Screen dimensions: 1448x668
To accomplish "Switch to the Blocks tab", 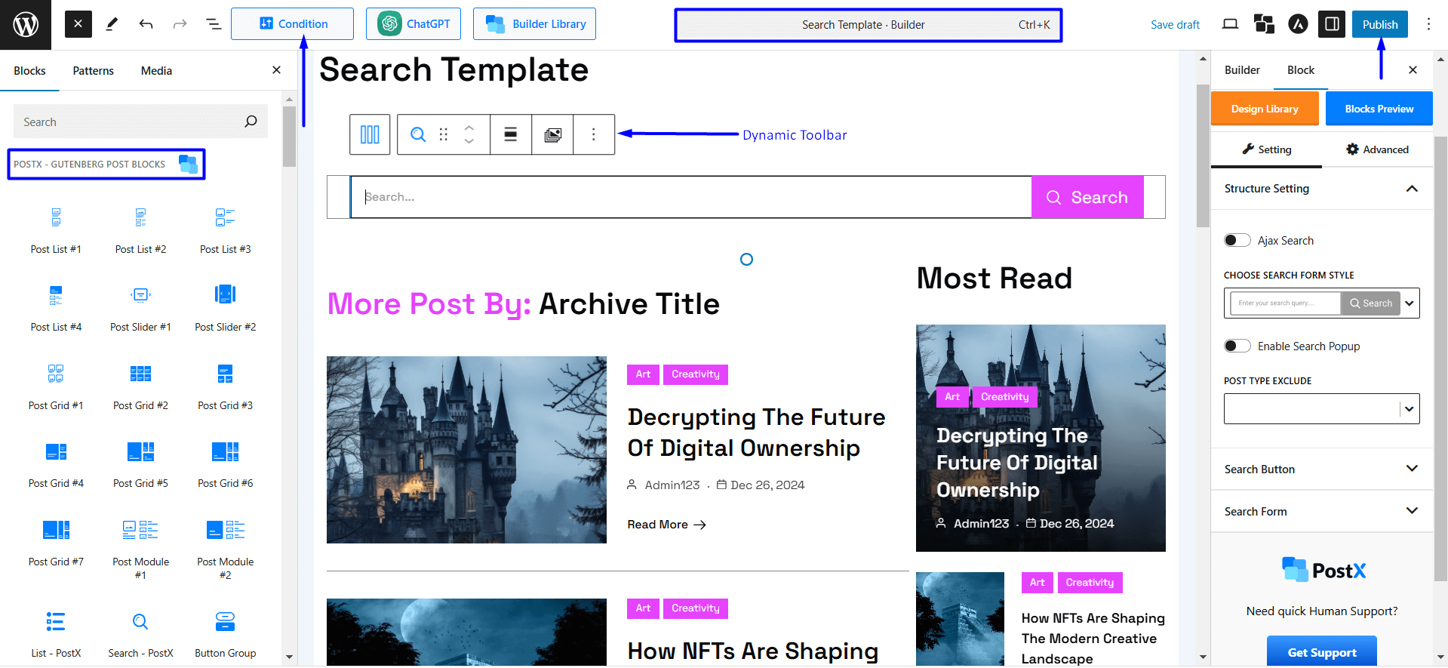I will (x=29, y=70).
